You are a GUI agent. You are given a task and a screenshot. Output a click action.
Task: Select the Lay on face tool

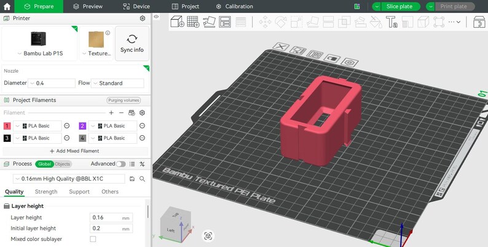(312, 22)
